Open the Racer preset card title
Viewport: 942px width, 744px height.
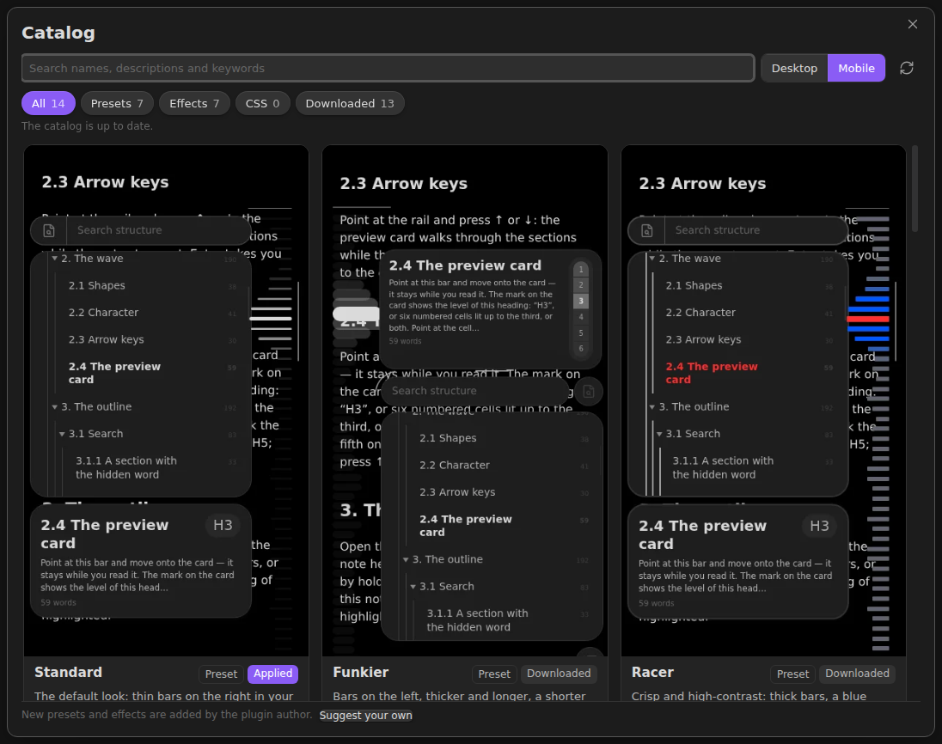(652, 672)
